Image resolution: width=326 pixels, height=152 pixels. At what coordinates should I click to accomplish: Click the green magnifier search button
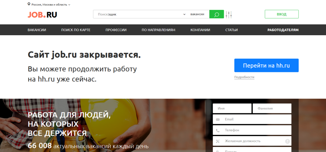[x=216, y=14]
